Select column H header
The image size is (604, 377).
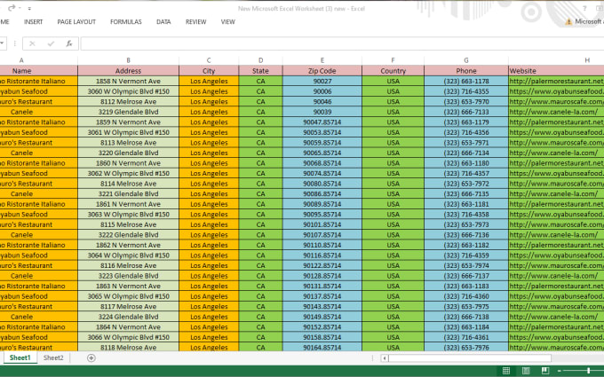tap(556, 60)
